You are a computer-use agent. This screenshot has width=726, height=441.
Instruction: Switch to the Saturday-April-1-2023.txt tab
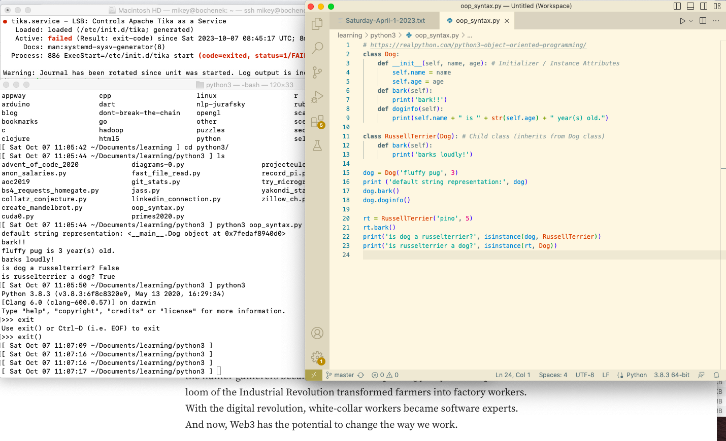384,21
